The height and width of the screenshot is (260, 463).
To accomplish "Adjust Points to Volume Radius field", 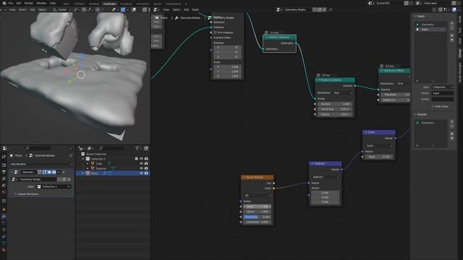I will [335, 114].
